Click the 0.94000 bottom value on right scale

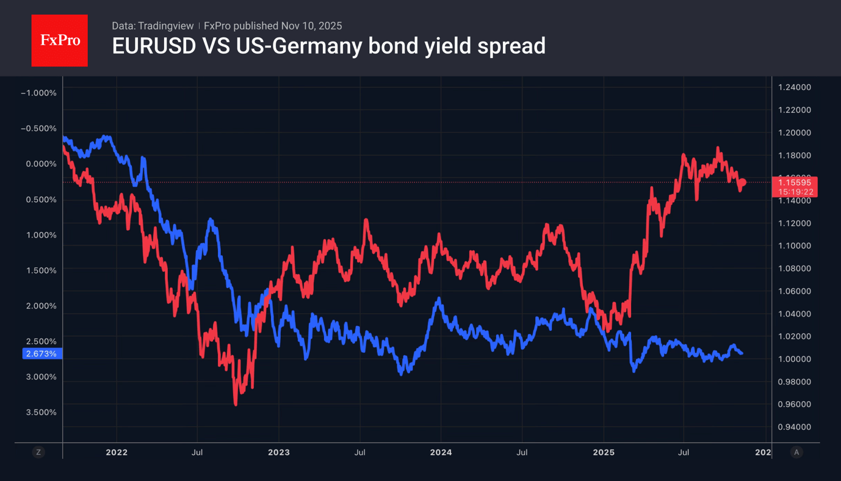pos(794,427)
